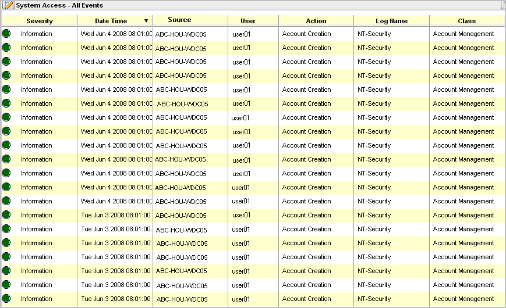The image size is (506, 308).
Task: Select first row Wed Jun 4 date cell
Action: 116,34
